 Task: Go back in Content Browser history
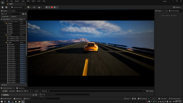(25, 91)
